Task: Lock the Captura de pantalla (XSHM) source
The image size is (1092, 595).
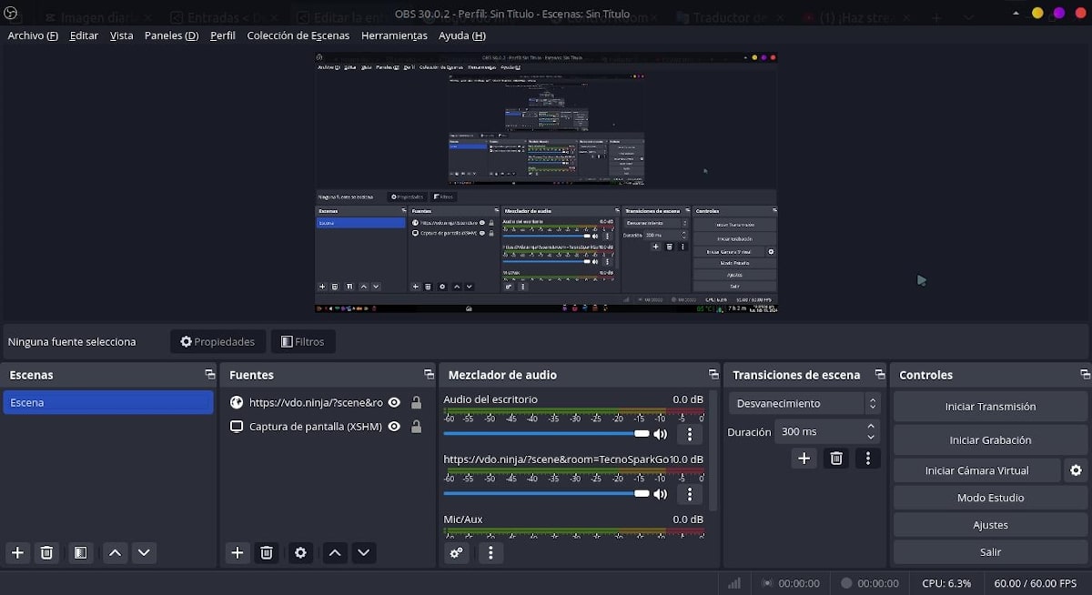Action: click(414, 426)
